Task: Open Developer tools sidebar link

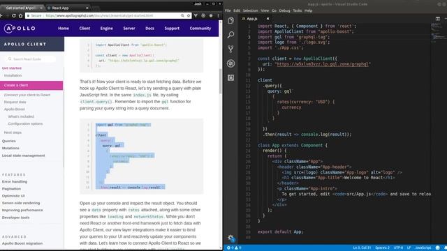Action: coord(15,218)
